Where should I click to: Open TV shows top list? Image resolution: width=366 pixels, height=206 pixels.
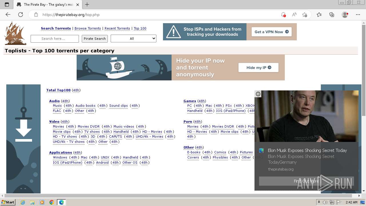92,132
